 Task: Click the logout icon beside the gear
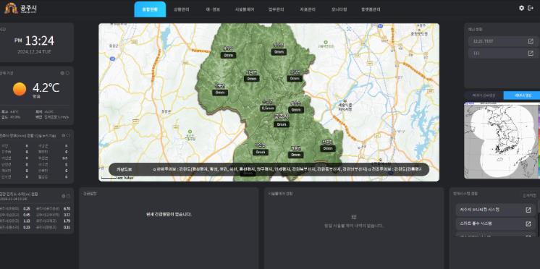click(531, 8)
